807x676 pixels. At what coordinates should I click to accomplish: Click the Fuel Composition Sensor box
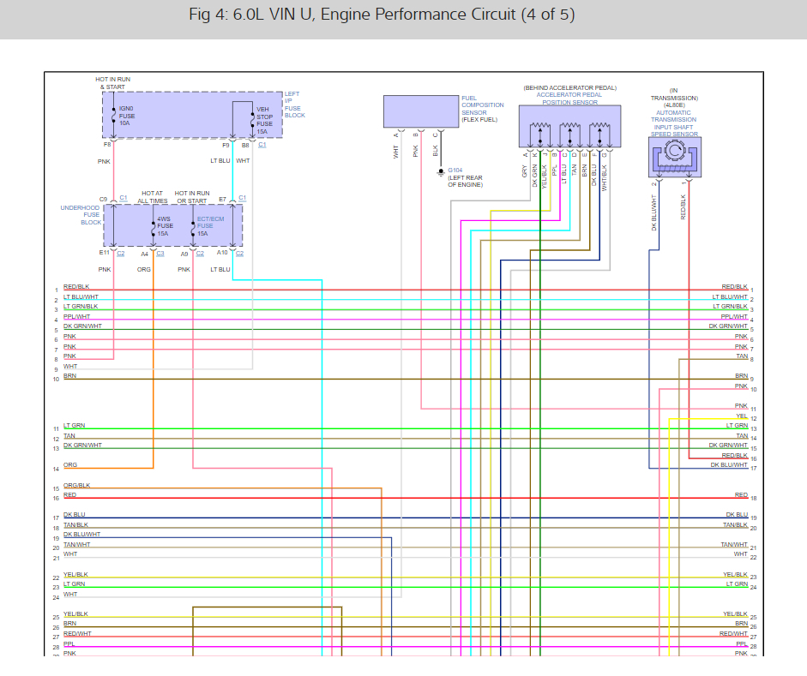421,111
